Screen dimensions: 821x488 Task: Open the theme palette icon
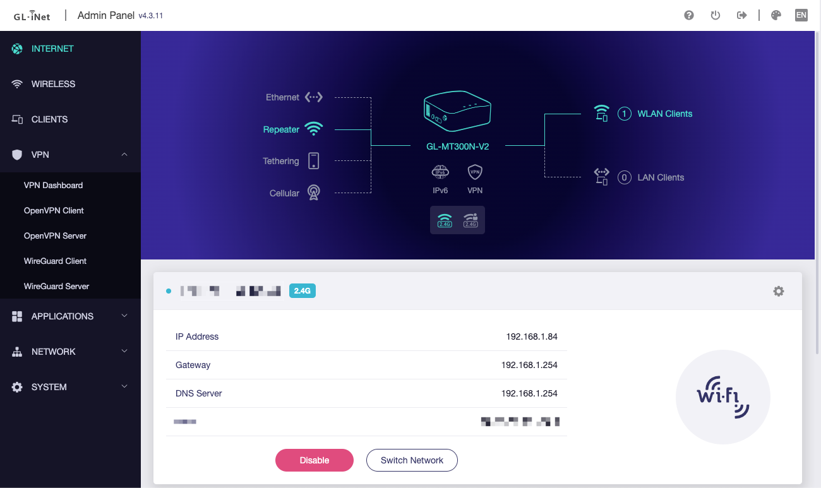click(776, 15)
